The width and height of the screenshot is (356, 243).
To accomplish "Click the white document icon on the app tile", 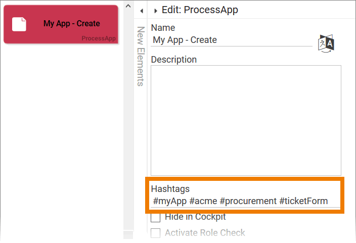I will 19,24.
